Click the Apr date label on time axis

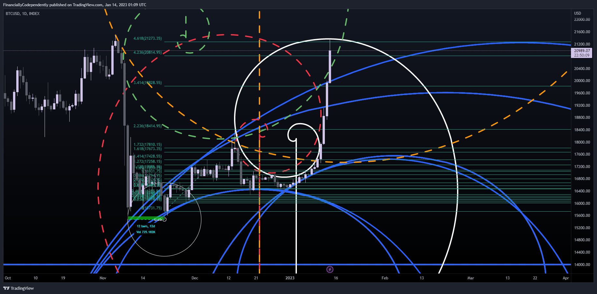pyautogui.click(x=566, y=278)
